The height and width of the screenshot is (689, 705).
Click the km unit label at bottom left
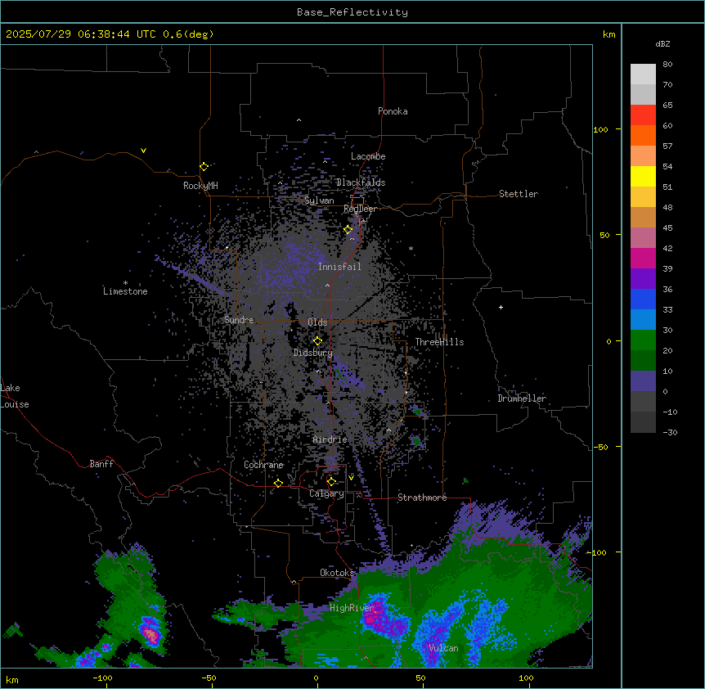[12, 679]
